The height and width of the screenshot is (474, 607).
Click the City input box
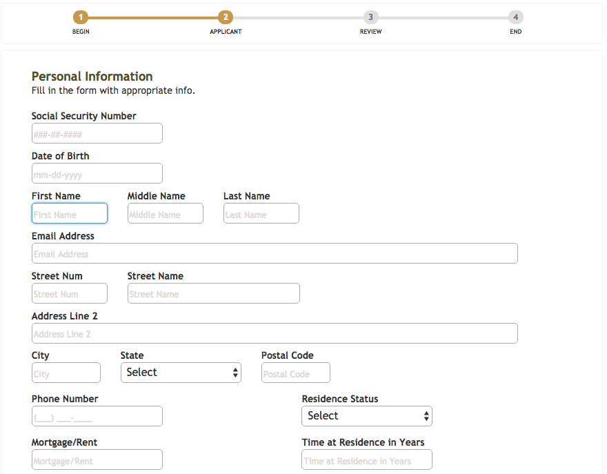(x=66, y=373)
